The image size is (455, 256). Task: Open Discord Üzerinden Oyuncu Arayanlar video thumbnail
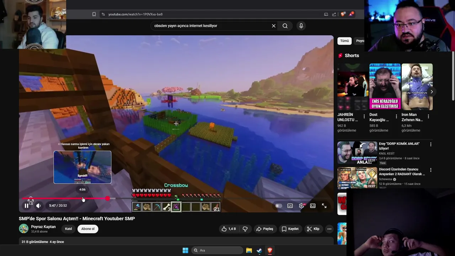click(x=357, y=178)
